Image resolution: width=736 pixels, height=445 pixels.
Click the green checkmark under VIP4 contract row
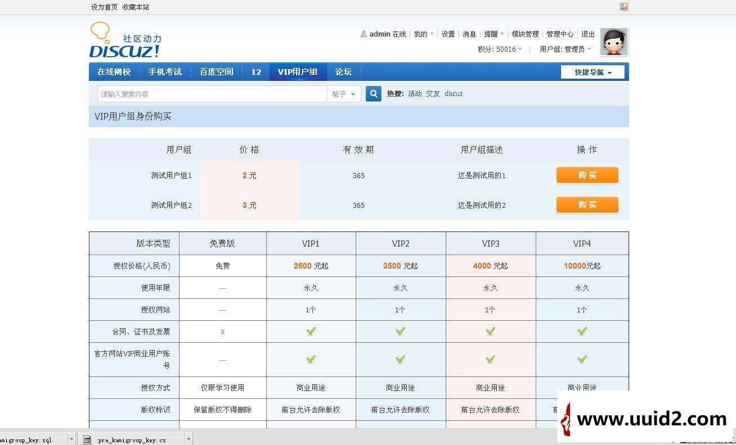pyautogui.click(x=582, y=331)
